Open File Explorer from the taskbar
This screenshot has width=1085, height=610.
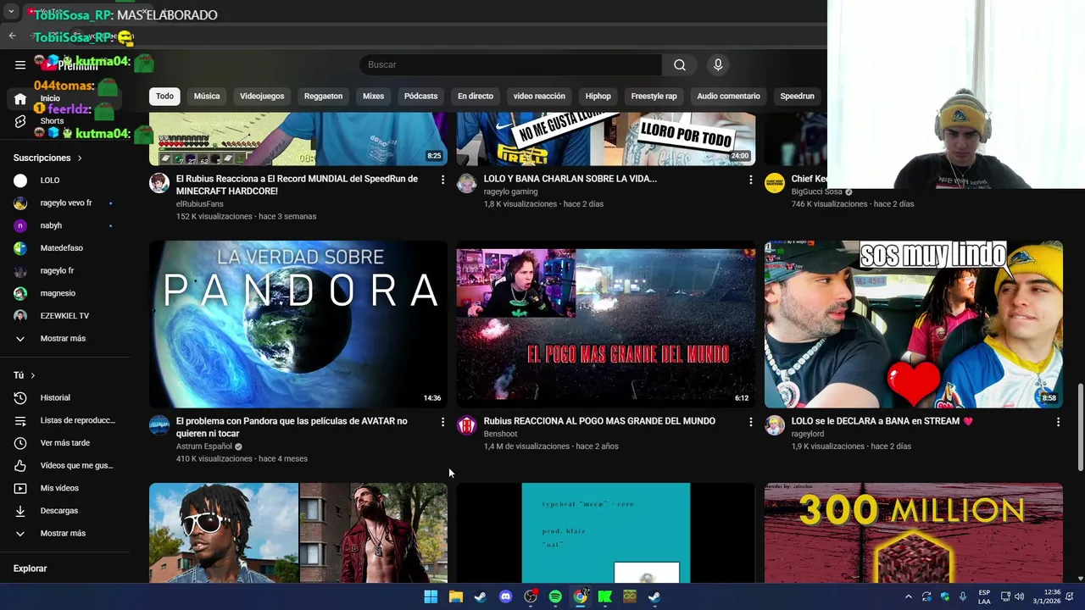point(455,596)
